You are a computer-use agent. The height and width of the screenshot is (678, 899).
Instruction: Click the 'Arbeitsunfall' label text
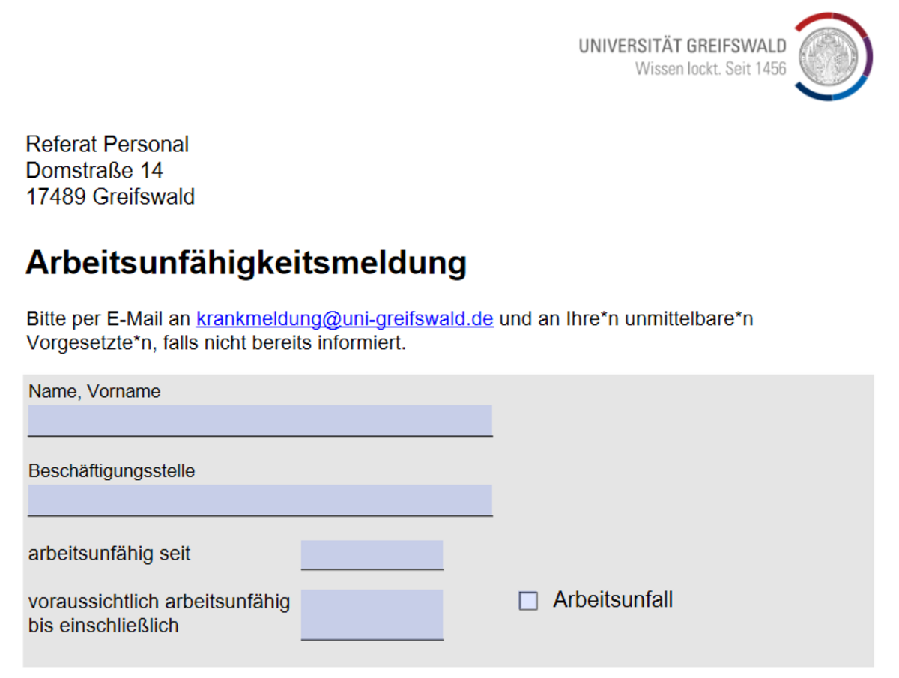613,600
